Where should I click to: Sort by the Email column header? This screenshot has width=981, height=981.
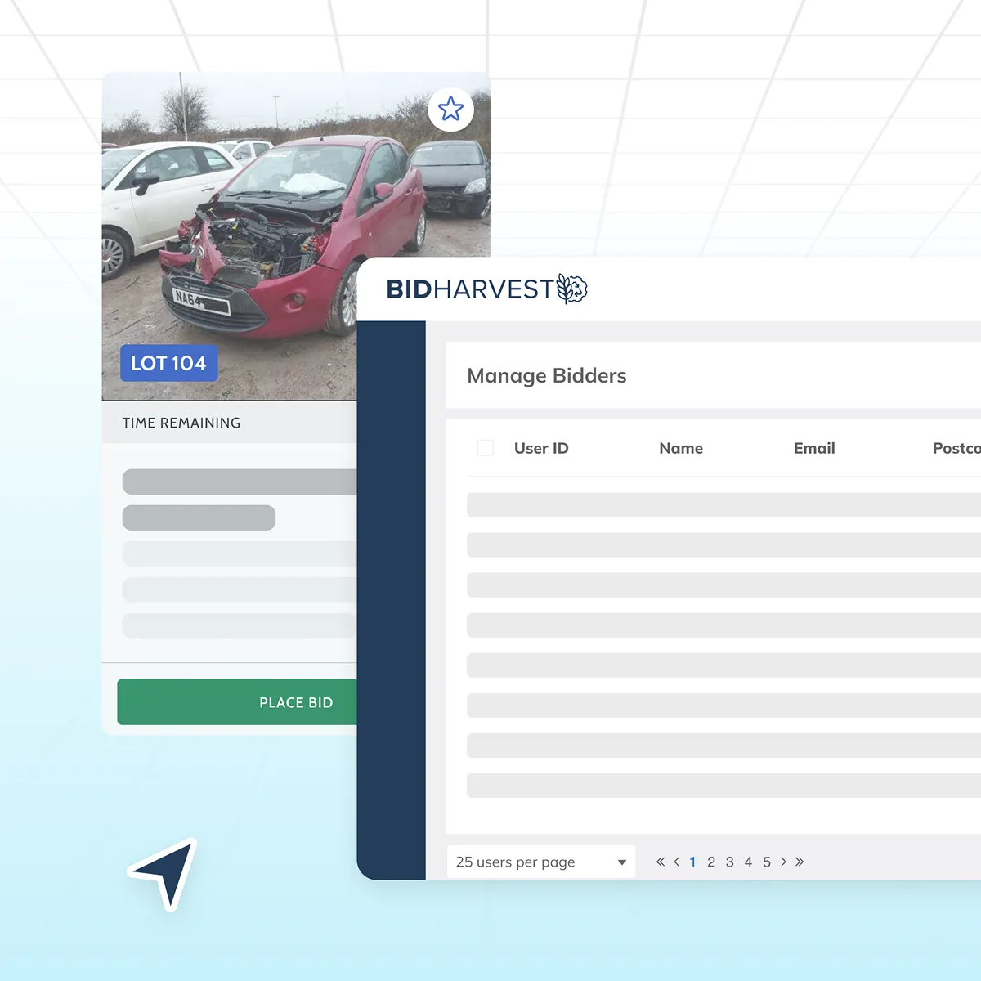pos(814,448)
